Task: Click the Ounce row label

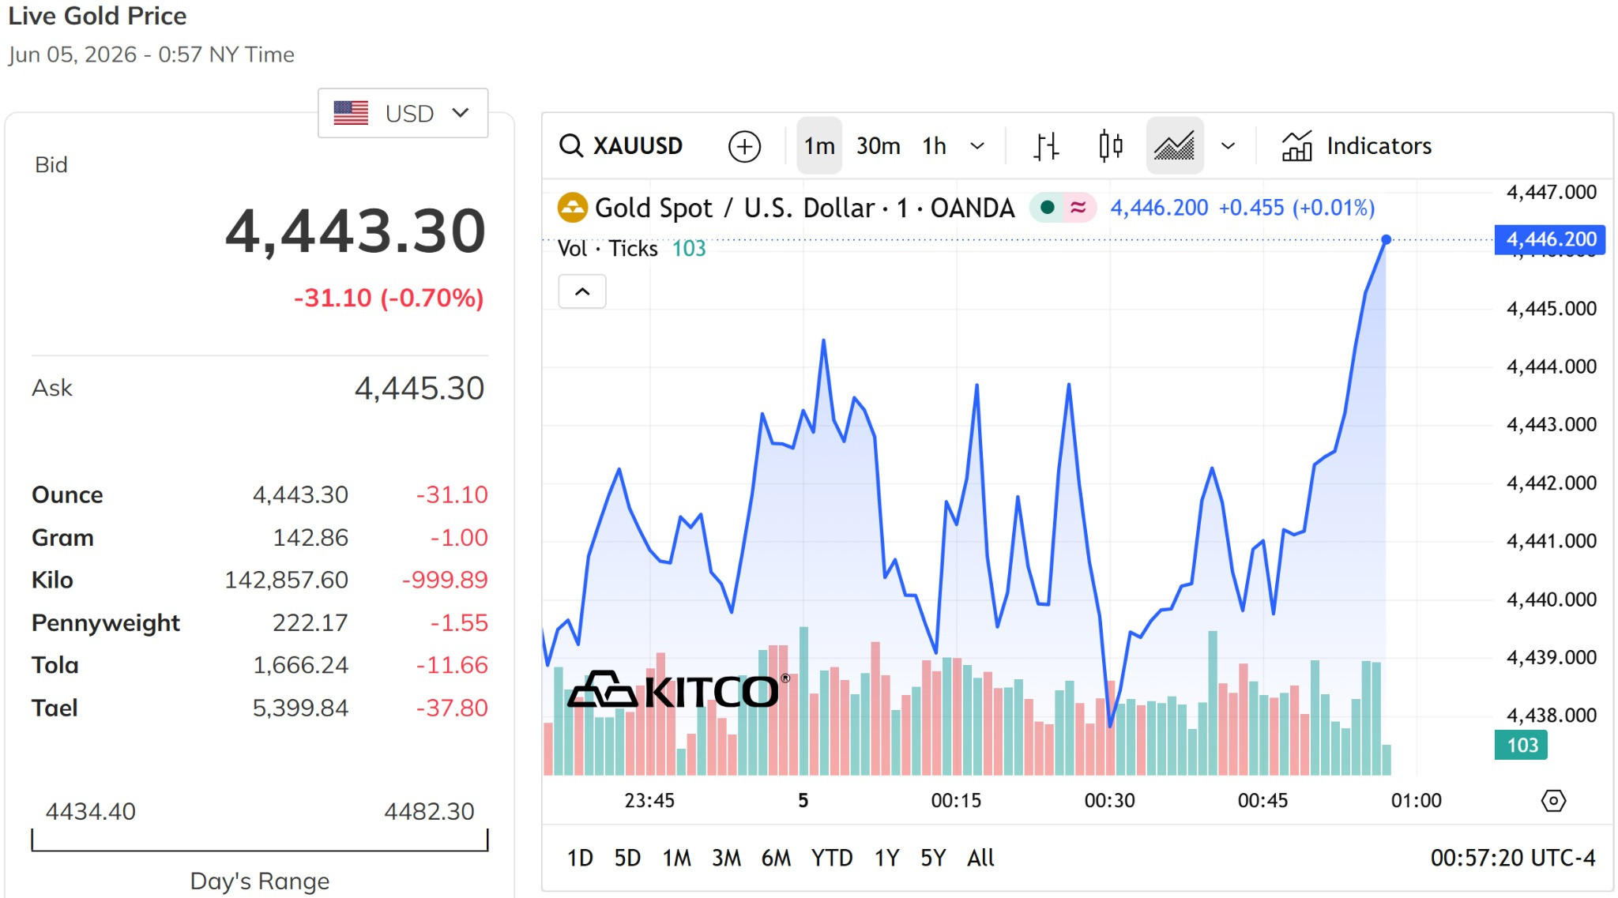Action: 67,495
